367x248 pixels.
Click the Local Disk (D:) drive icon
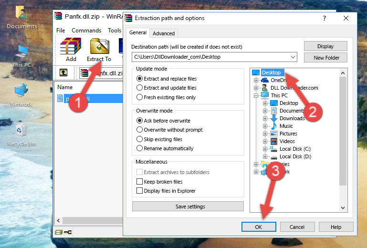click(274, 157)
